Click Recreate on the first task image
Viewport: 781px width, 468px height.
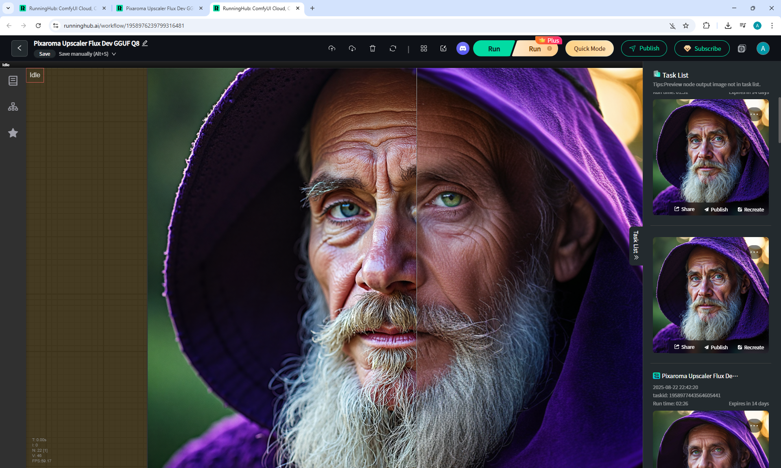751,209
